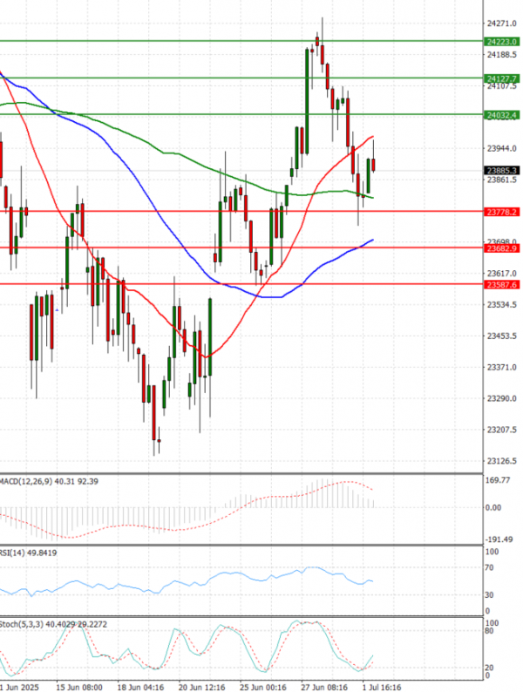Click the 23453.5 price scale value

(x=501, y=336)
